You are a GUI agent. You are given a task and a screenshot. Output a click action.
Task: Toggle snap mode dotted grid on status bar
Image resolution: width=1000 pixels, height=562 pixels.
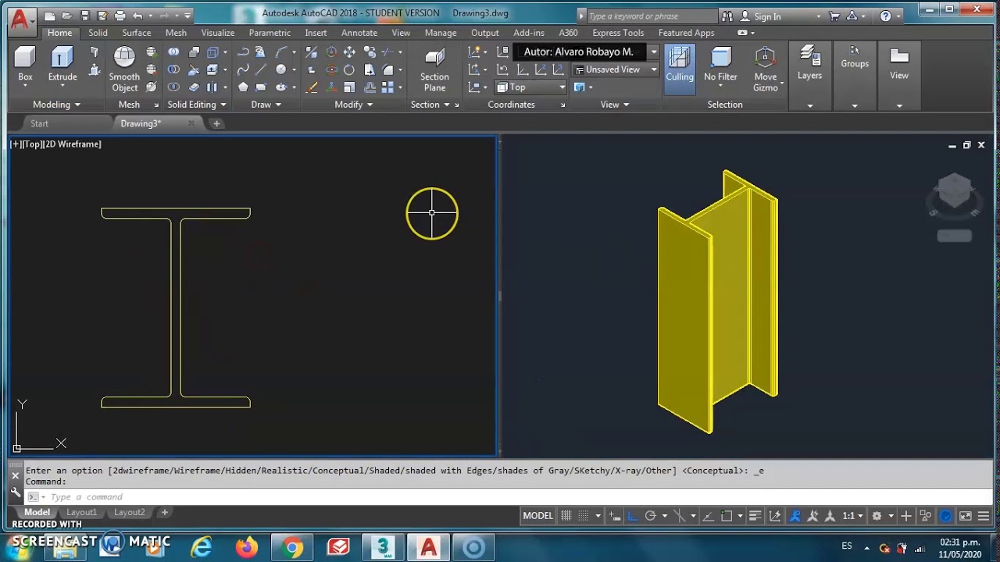pos(584,516)
